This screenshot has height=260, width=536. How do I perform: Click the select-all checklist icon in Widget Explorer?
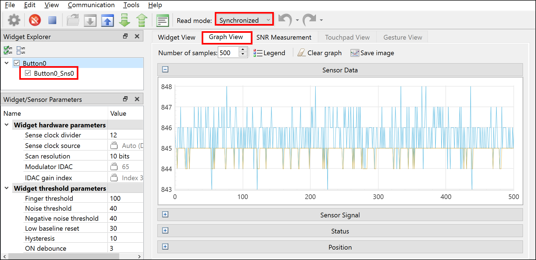coord(8,50)
